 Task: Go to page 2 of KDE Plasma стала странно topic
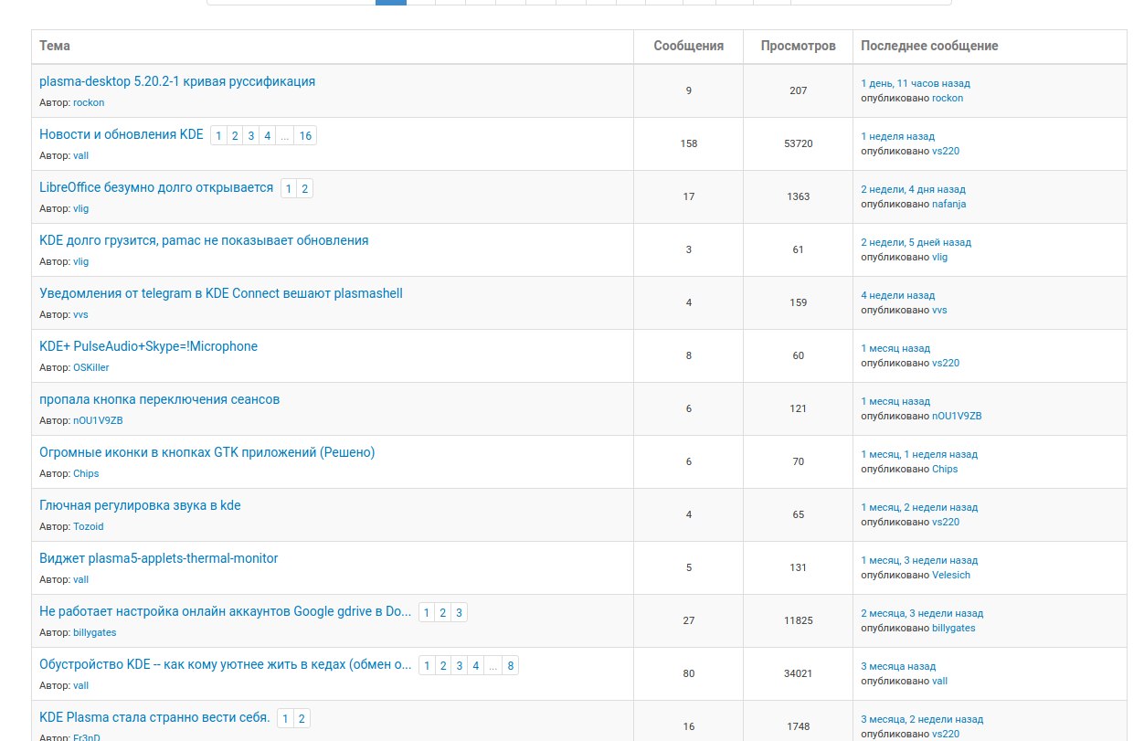point(302,719)
